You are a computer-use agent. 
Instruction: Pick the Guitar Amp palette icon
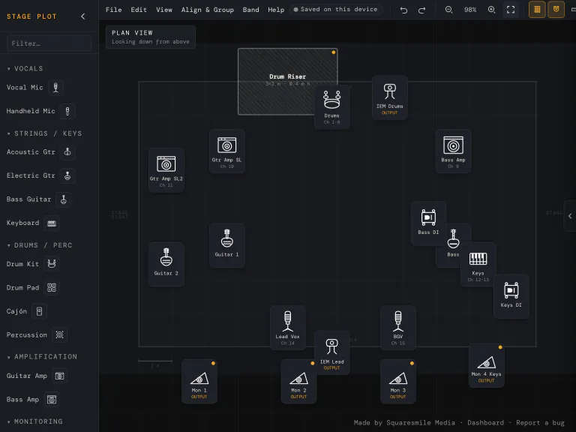(59, 376)
